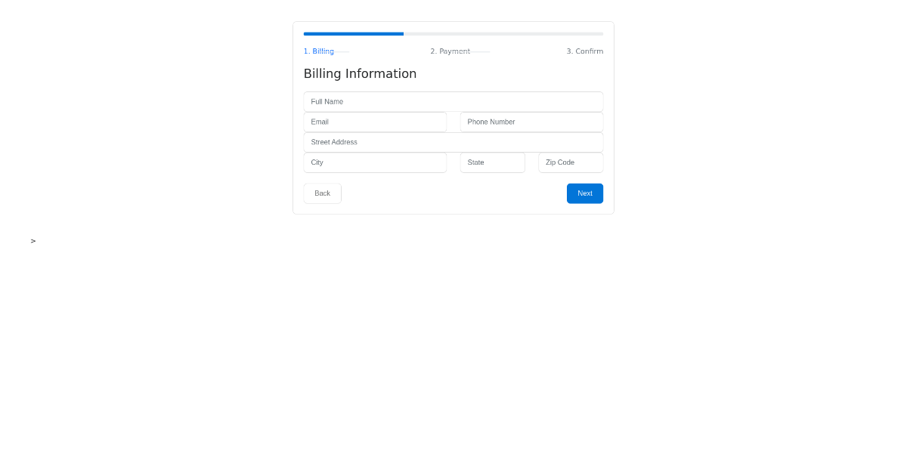Focus the Email field
This screenshot has width=907, height=476.
pos(375,122)
